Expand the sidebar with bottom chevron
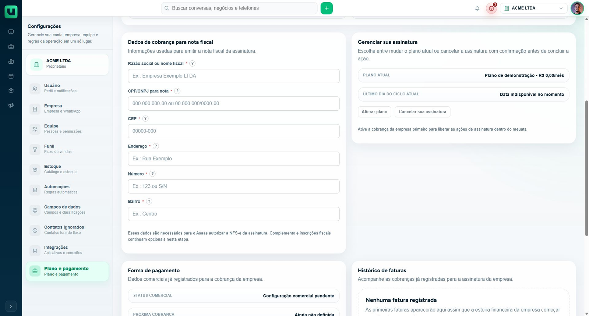589x316 pixels. pyautogui.click(x=11, y=306)
